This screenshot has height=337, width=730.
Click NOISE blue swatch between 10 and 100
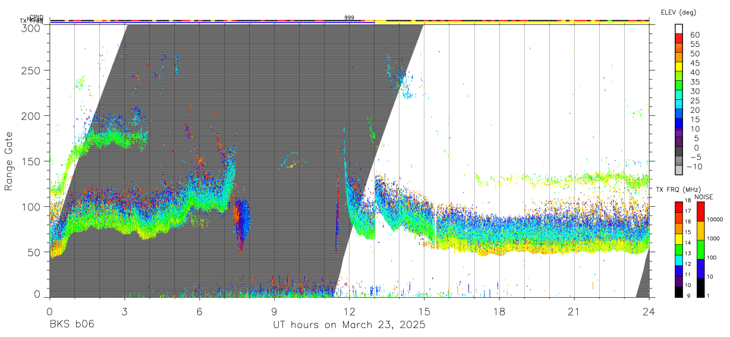700,267
